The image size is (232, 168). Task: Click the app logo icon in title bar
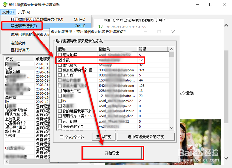(5, 5)
